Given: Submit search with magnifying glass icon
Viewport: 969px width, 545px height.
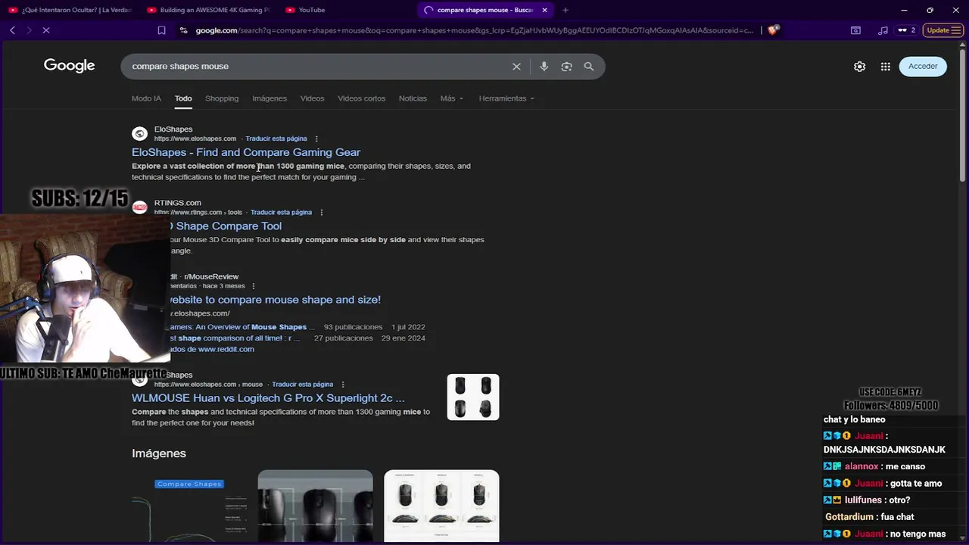Looking at the screenshot, I should pos(589,67).
